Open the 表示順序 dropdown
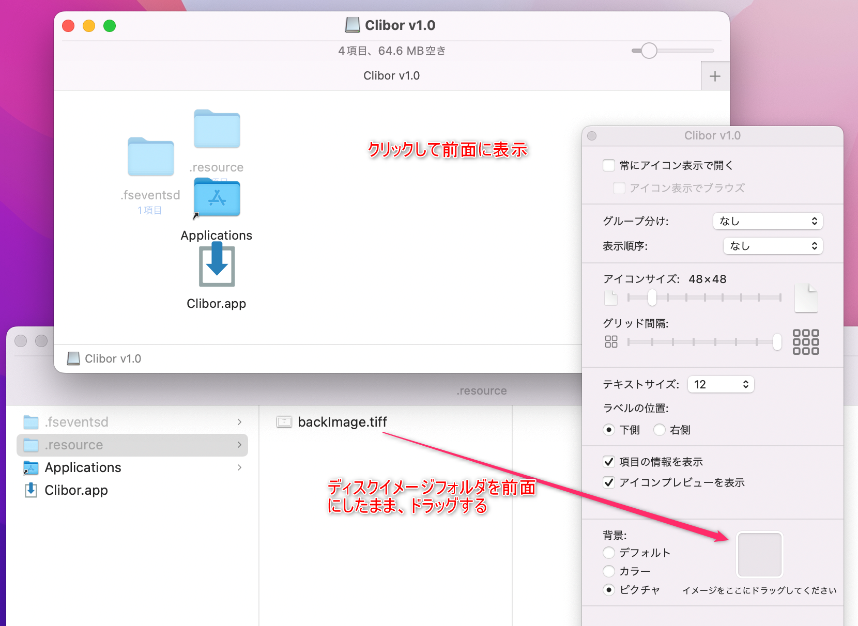This screenshot has width=858, height=626. (773, 246)
